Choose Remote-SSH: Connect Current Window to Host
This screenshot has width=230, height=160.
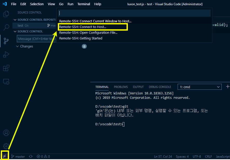(x=134, y=21)
